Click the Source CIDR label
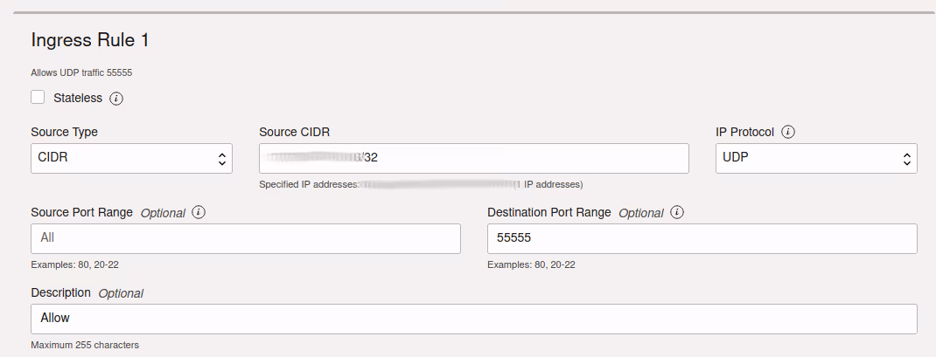This screenshot has height=357, width=936. click(x=294, y=132)
